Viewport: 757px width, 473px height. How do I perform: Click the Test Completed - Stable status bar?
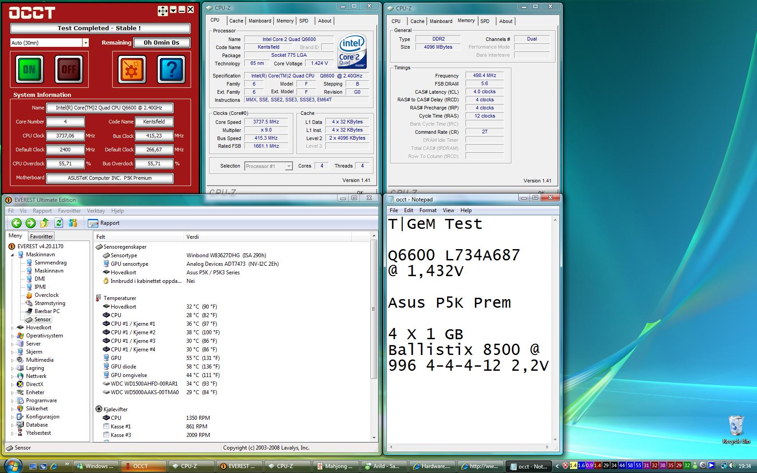100,28
